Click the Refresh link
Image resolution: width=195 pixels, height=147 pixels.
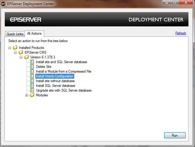coord(181,33)
